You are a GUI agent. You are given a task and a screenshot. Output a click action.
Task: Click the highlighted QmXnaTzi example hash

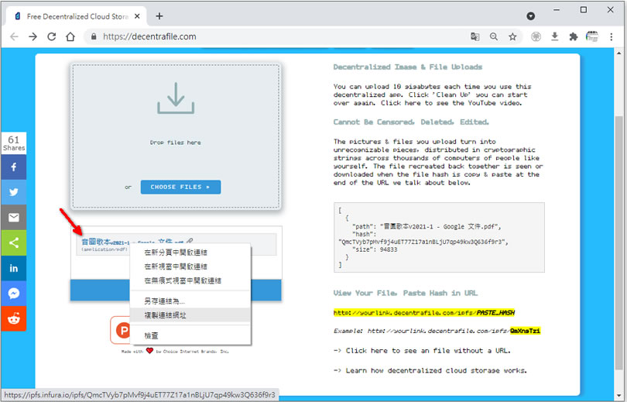click(525, 331)
